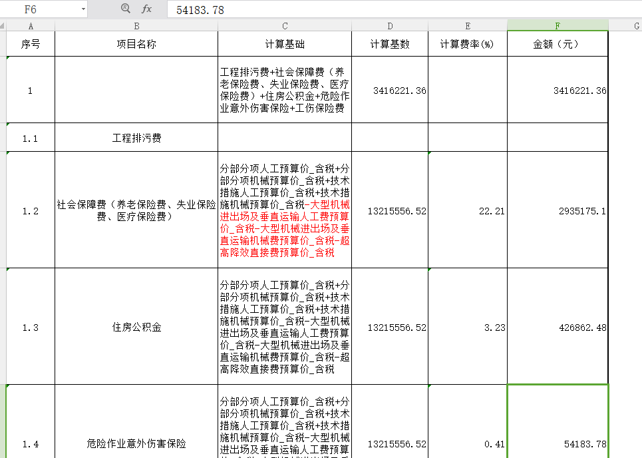Select the cell with serial number 1.4

point(31,421)
